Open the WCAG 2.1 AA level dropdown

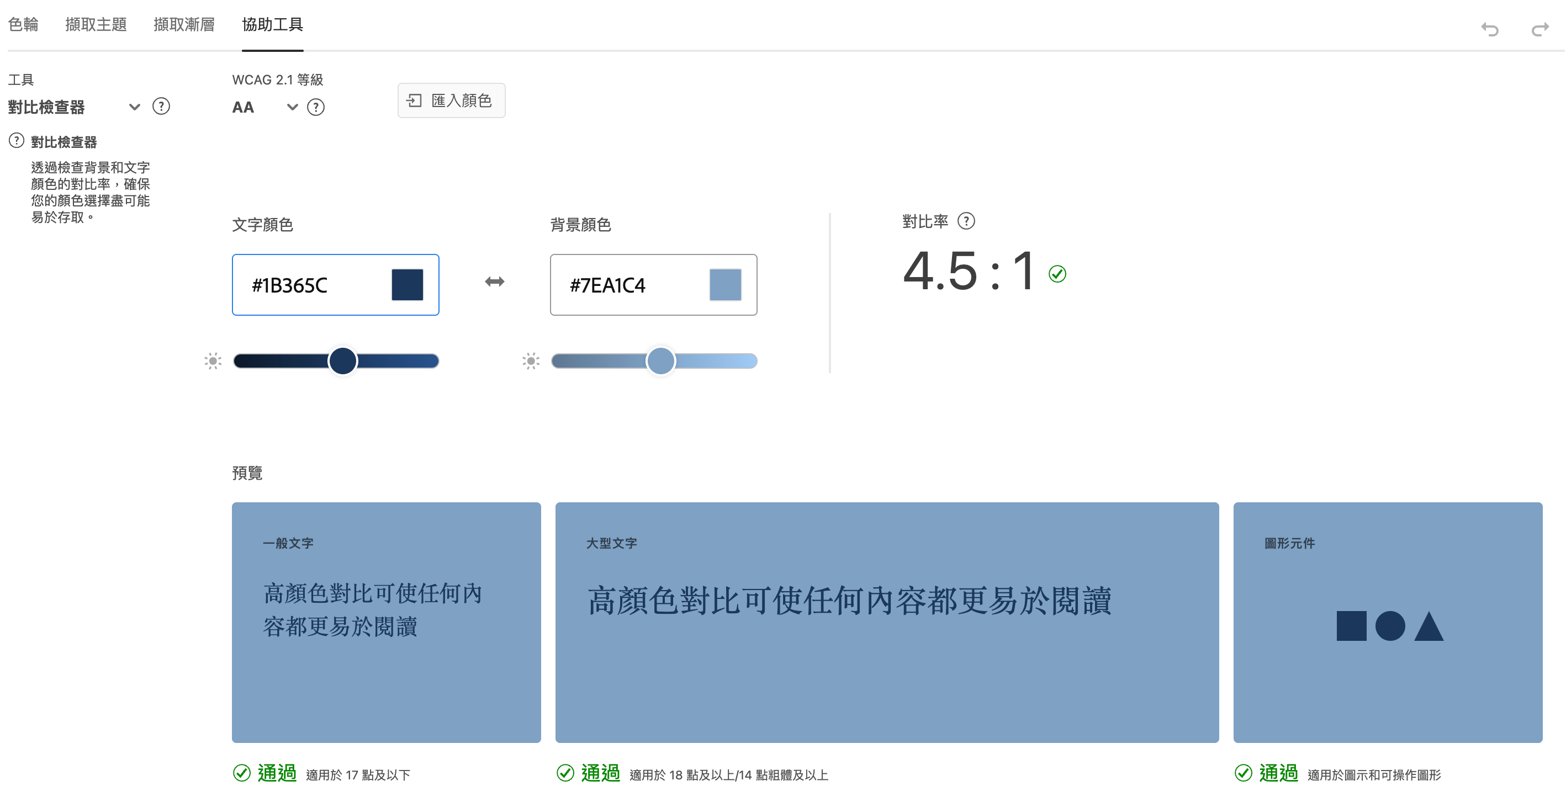tap(292, 107)
